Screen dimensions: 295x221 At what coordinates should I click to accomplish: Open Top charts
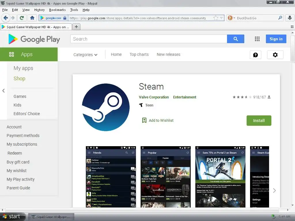click(139, 54)
